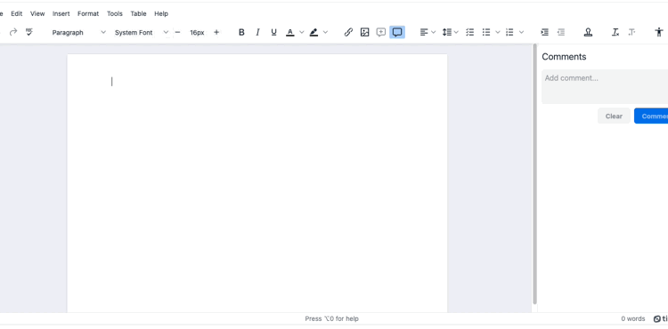The image size is (668, 329).
Task: Click the Add comment text box
Action: (x=605, y=87)
